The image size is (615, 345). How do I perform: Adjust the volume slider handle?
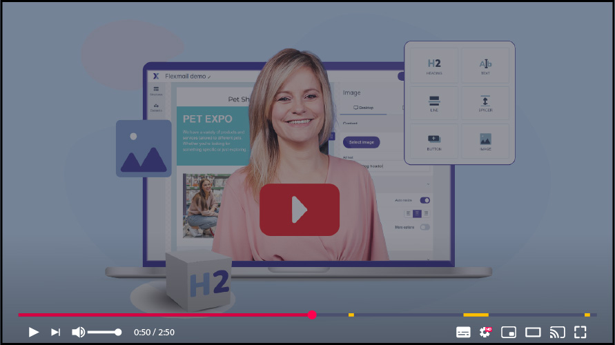(x=118, y=332)
